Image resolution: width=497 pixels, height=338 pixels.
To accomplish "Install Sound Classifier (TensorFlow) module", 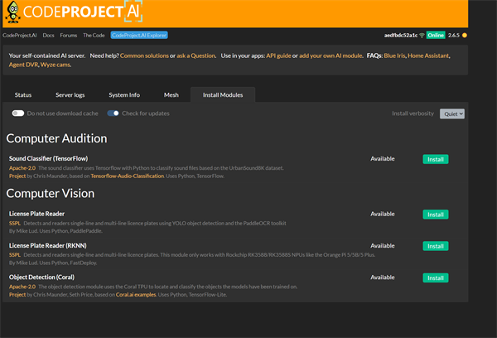I will point(436,159).
